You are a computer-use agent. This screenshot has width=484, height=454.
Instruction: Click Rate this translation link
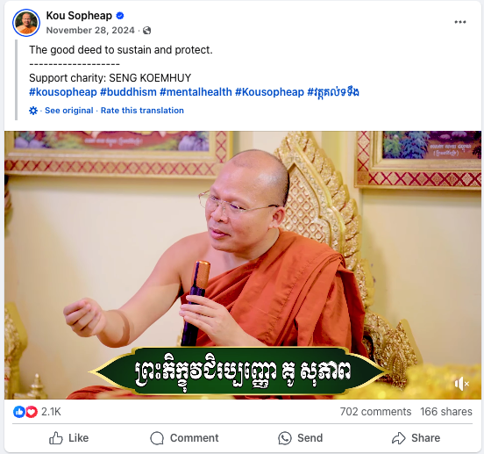[x=142, y=111]
